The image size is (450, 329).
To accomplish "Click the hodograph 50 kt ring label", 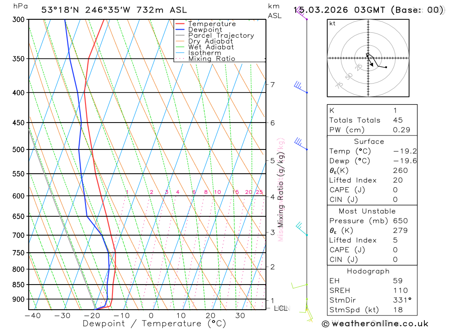I will click(x=349, y=76).
